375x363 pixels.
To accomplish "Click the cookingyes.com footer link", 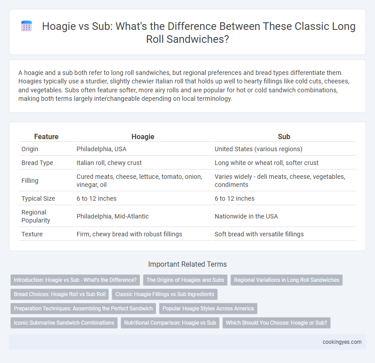I will pos(342,342).
